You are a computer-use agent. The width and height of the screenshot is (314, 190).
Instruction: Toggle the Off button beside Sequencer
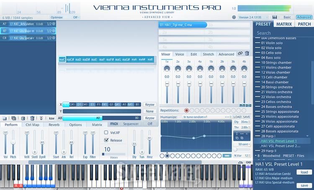point(150,124)
